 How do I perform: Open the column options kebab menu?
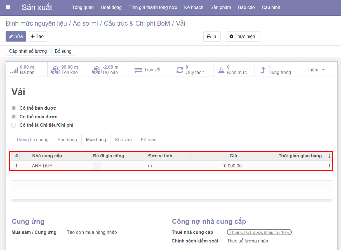tap(329, 156)
